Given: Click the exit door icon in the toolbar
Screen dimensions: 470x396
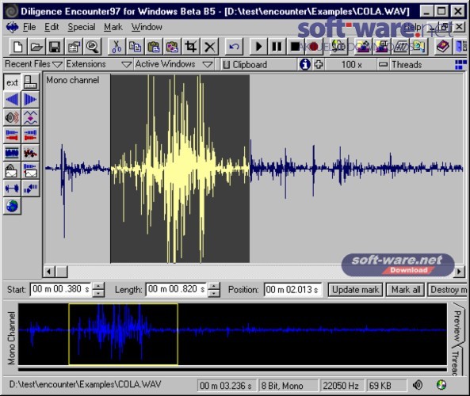Looking at the screenshot, I should coord(461,47).
